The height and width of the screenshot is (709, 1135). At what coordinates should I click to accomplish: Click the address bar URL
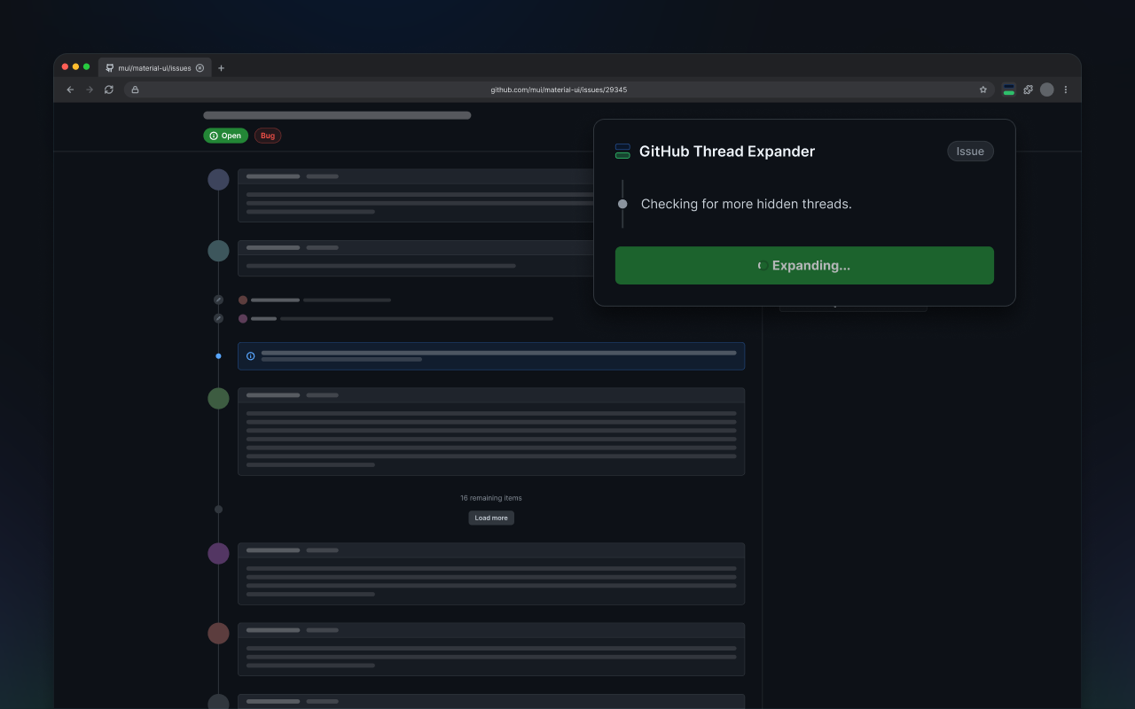pos(559,90)
